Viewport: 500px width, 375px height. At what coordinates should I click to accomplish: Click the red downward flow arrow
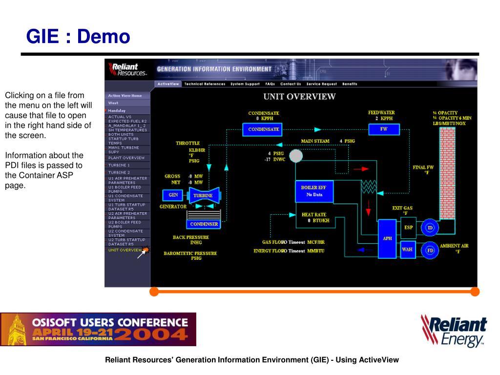(368, 208)
